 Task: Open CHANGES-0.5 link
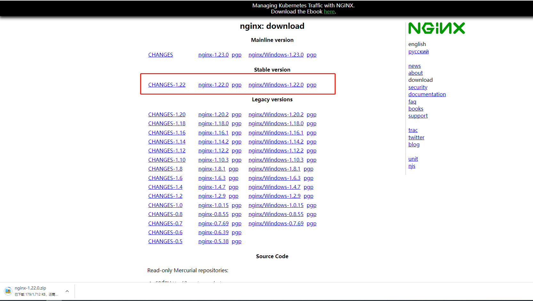(x=165, y=241)
